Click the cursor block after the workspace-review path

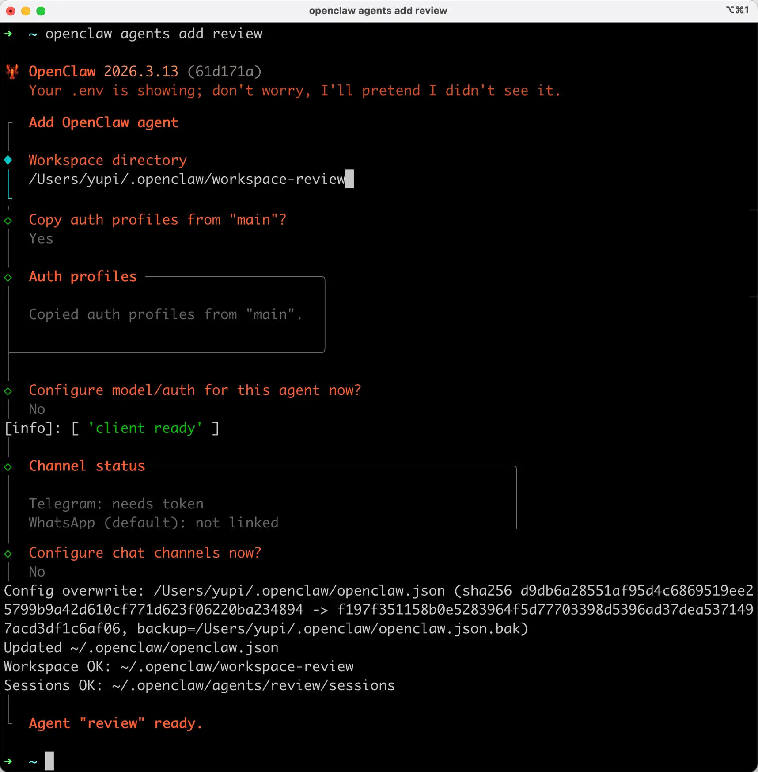[x=349, y=179]
